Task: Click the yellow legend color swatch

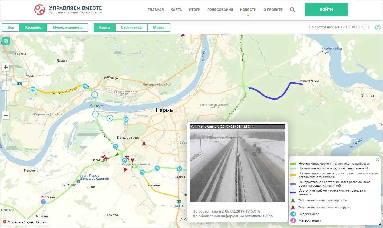Action: coord(293,175)
